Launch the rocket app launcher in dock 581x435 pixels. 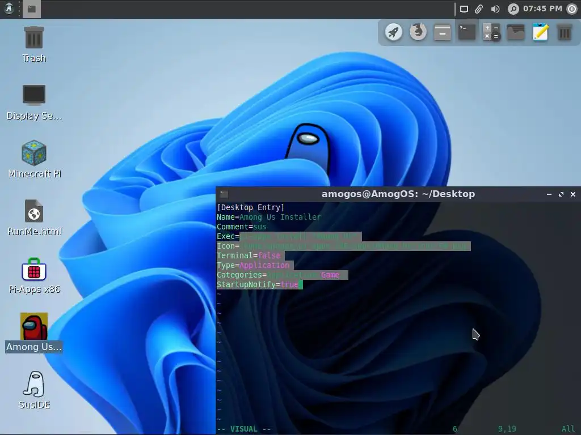click(x=394, y=32)
